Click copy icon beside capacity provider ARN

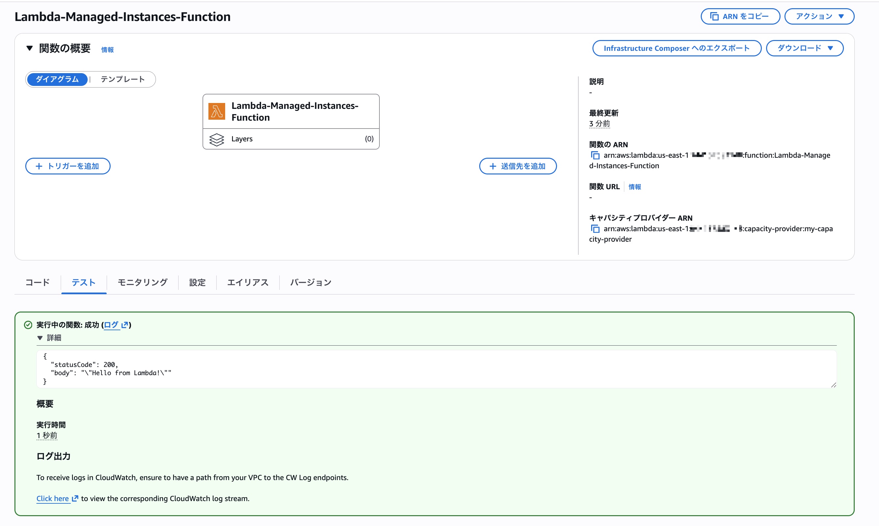pos(595,229)
